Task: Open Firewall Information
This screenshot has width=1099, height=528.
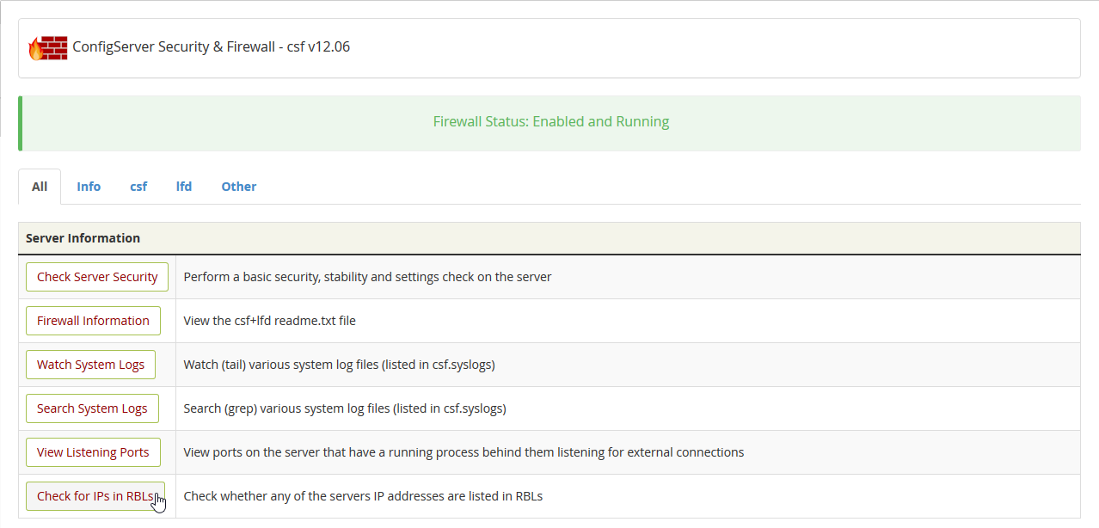Action: 93,321
